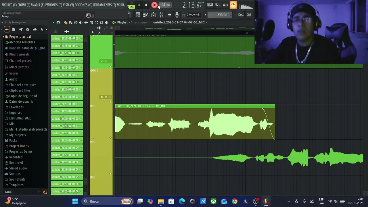Screen dimensions: 368x207
Task: Open File Explorer from the taskbar
Action: 161,201
